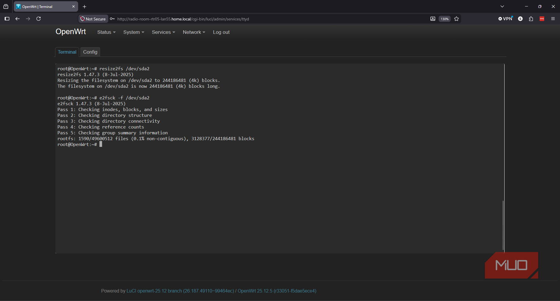
Task: Expand the Services dropdown menu
Action: [x=163, y=32]
